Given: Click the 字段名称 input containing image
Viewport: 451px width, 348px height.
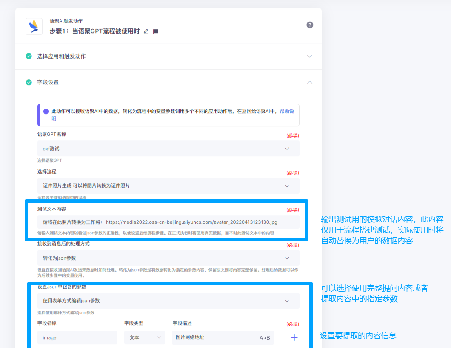Looking at the screenshot, I should (x=77, y=337).
